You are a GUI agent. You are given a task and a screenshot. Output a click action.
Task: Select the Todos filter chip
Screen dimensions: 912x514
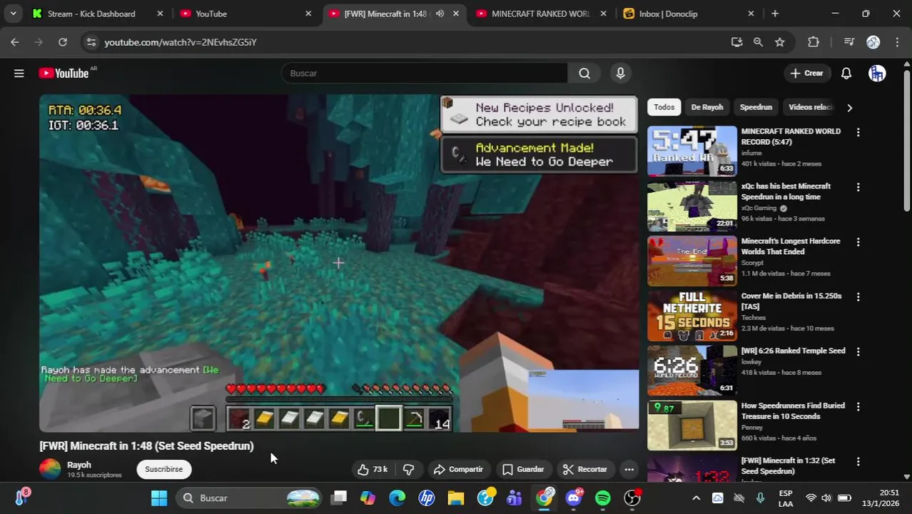tap(664, 107)
